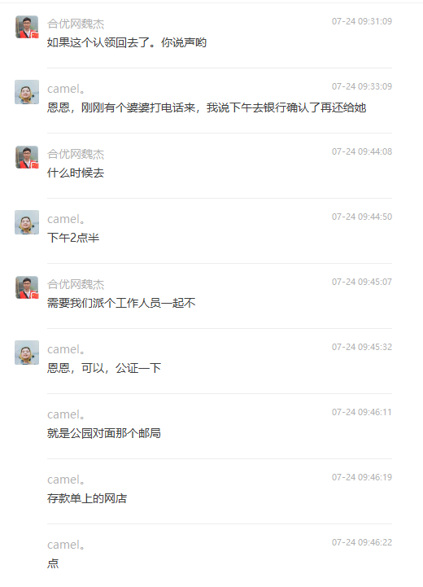Open camel sender name at 09:33:09
Viewport: 423px width, 587px height.
66,89
